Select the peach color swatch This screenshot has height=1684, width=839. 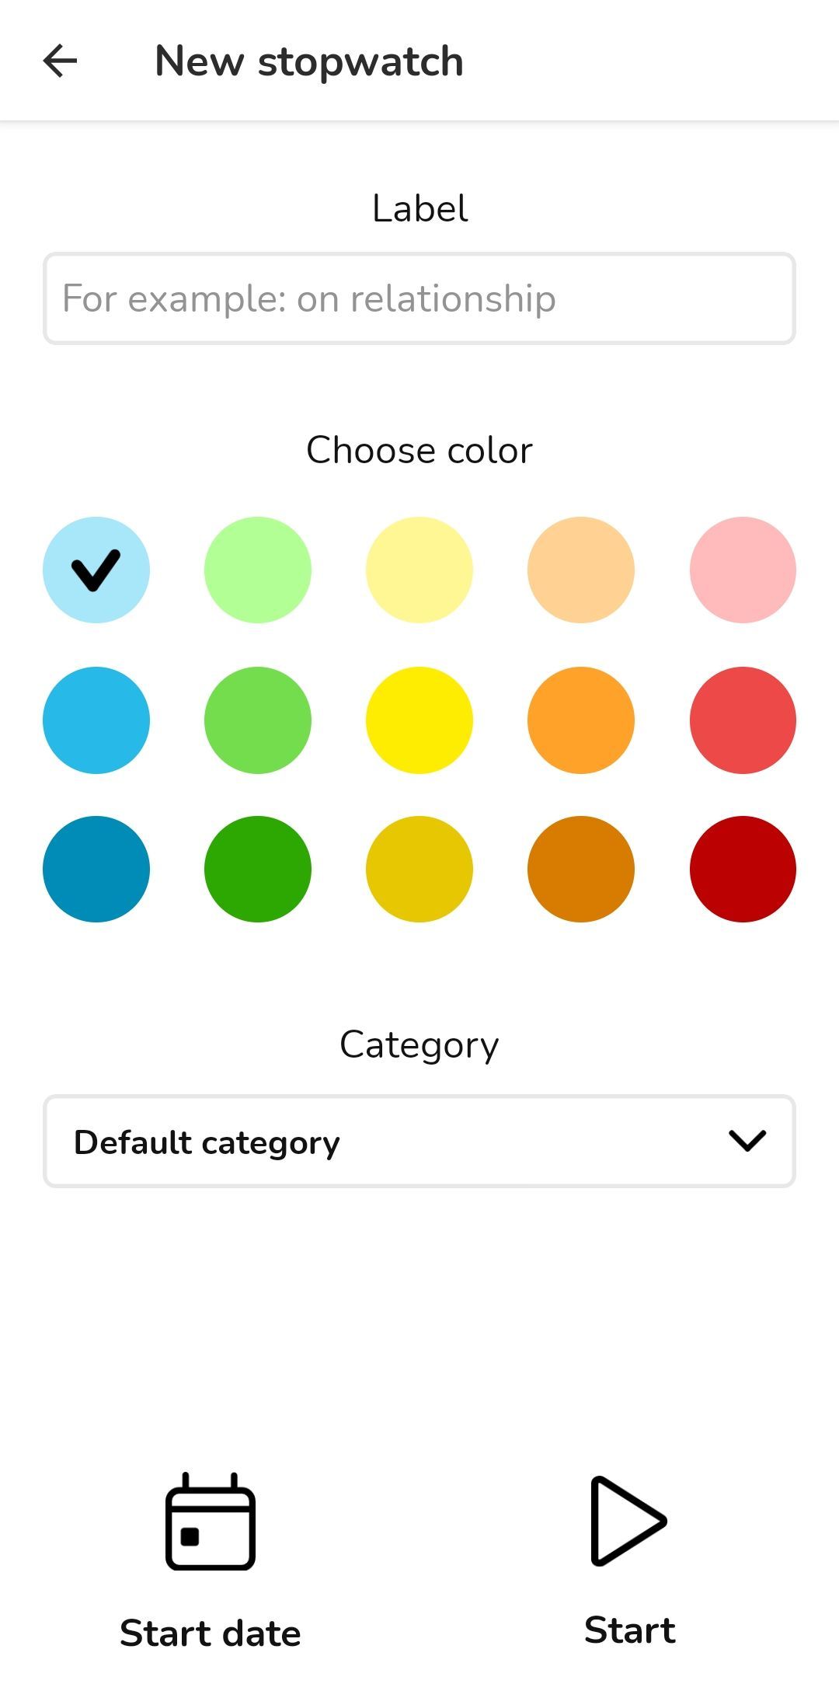point(581,570)
